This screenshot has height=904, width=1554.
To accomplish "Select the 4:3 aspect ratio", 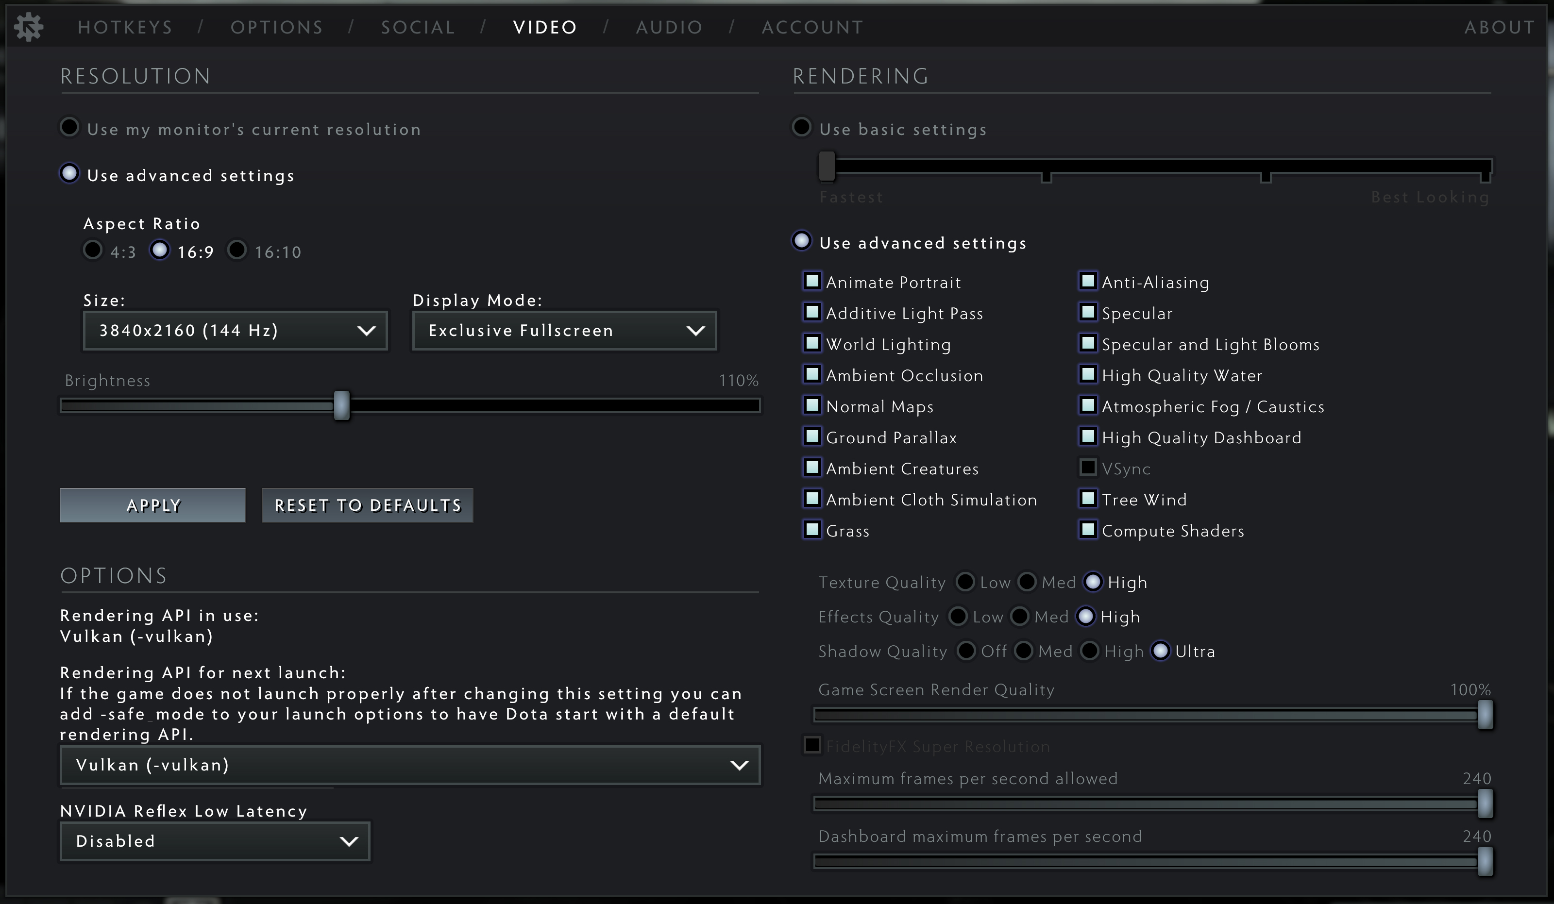I will click(93, 251).
